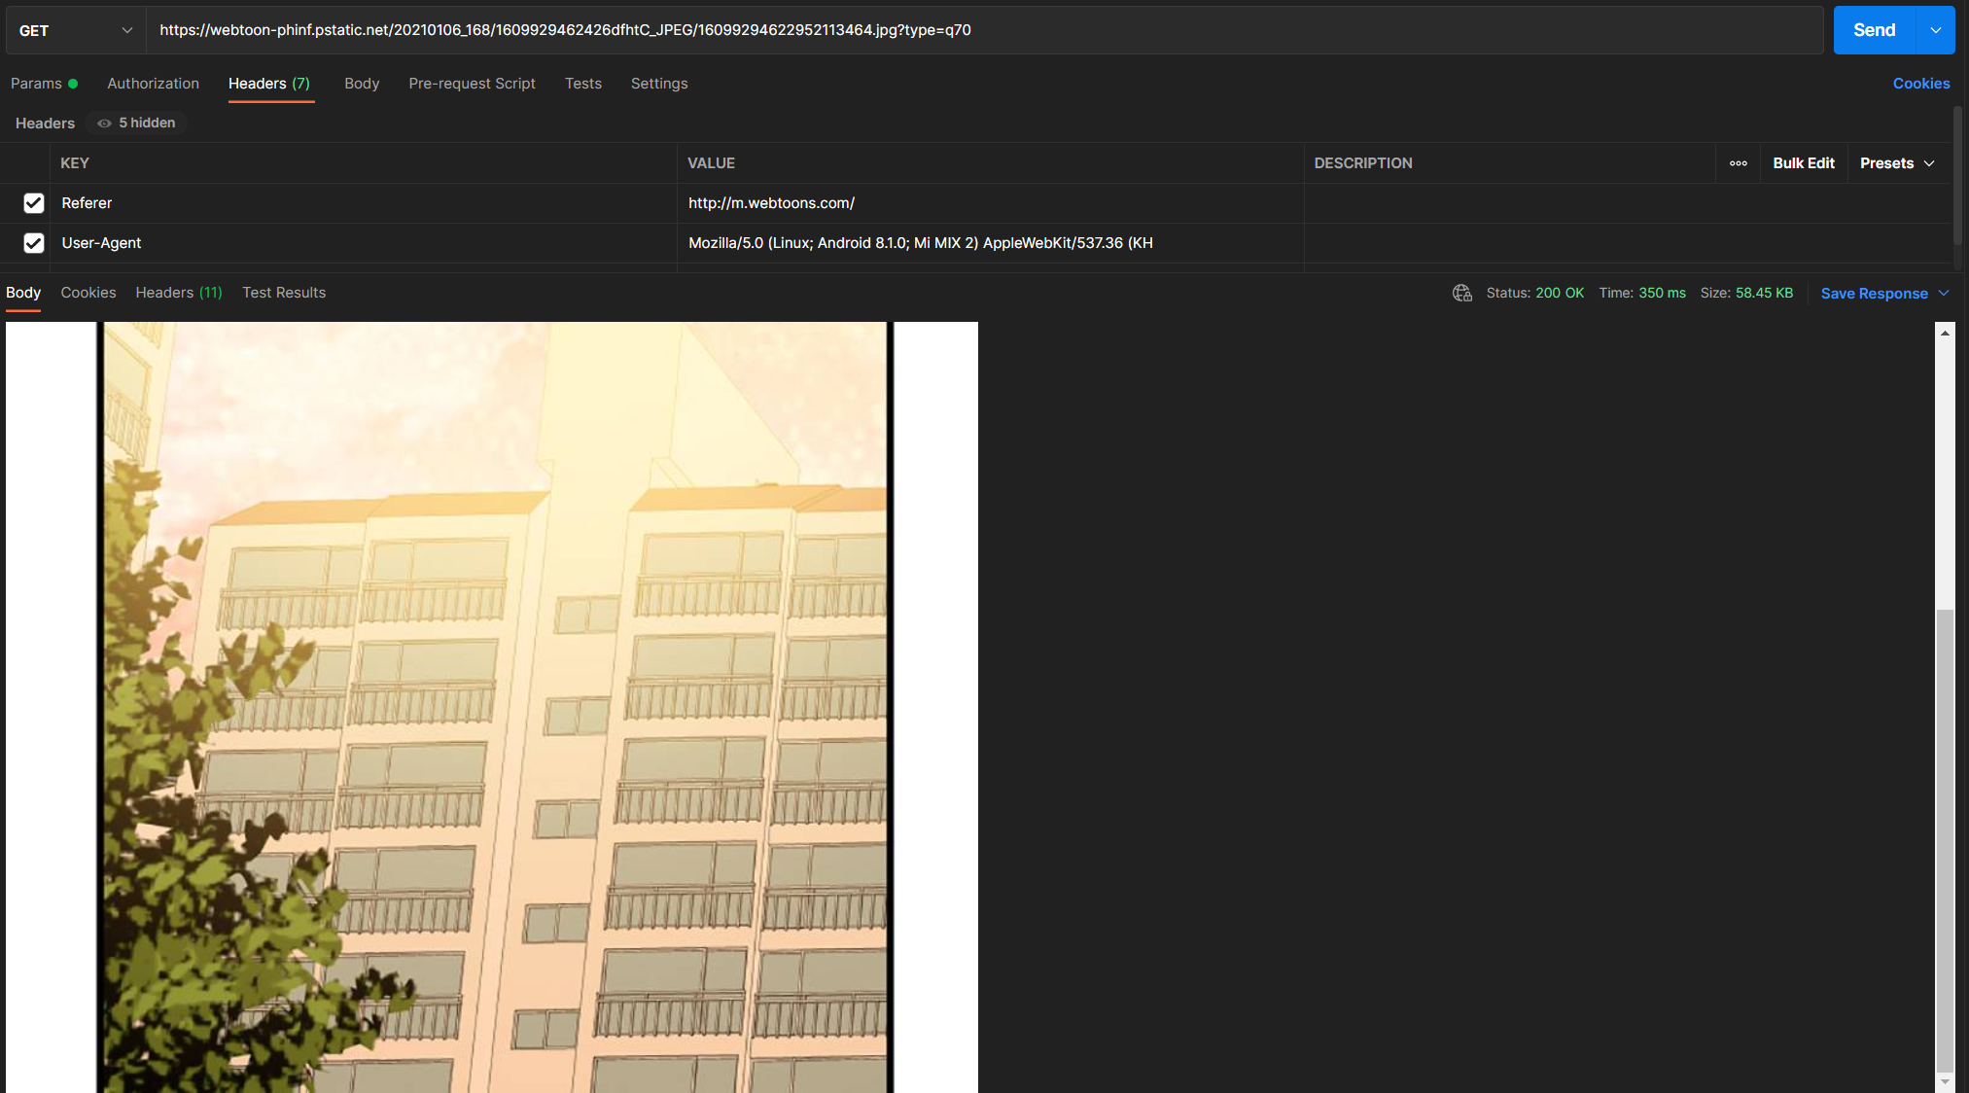
Task: Click the Bulk Edit button
Action: tap(1804, 163)
